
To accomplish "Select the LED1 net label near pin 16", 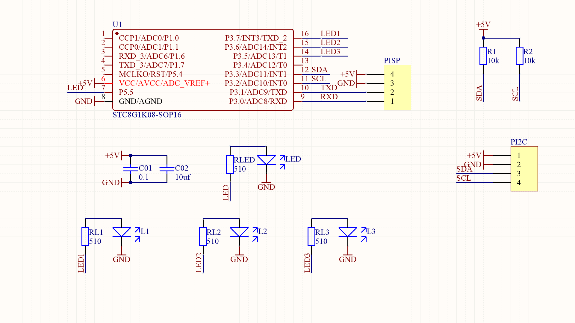I will point(329,33).
